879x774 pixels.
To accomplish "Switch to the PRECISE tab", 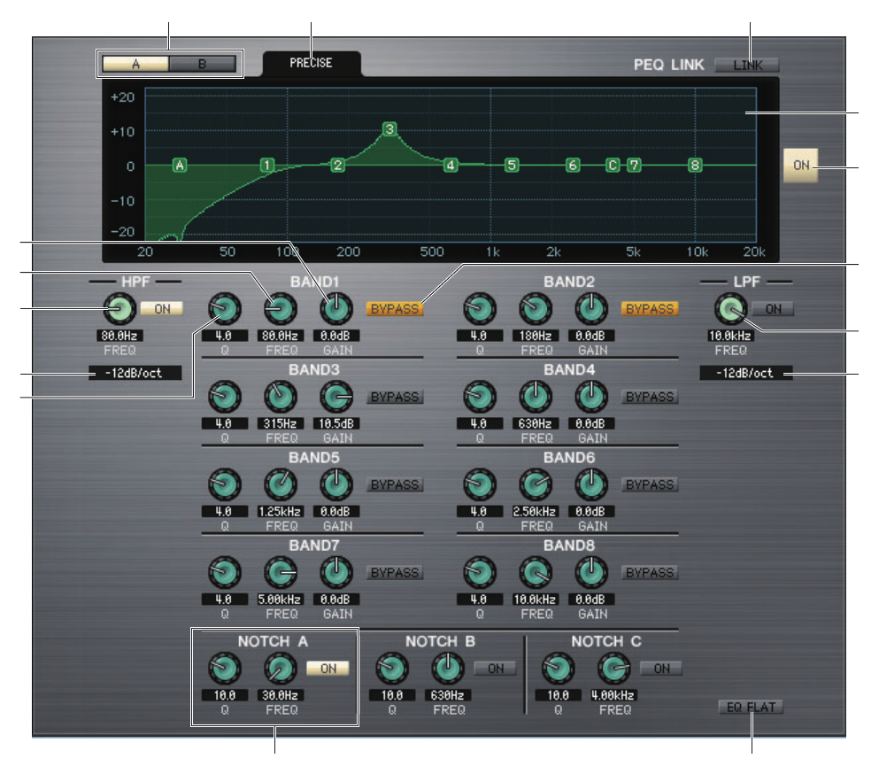I will pos(311,64).
